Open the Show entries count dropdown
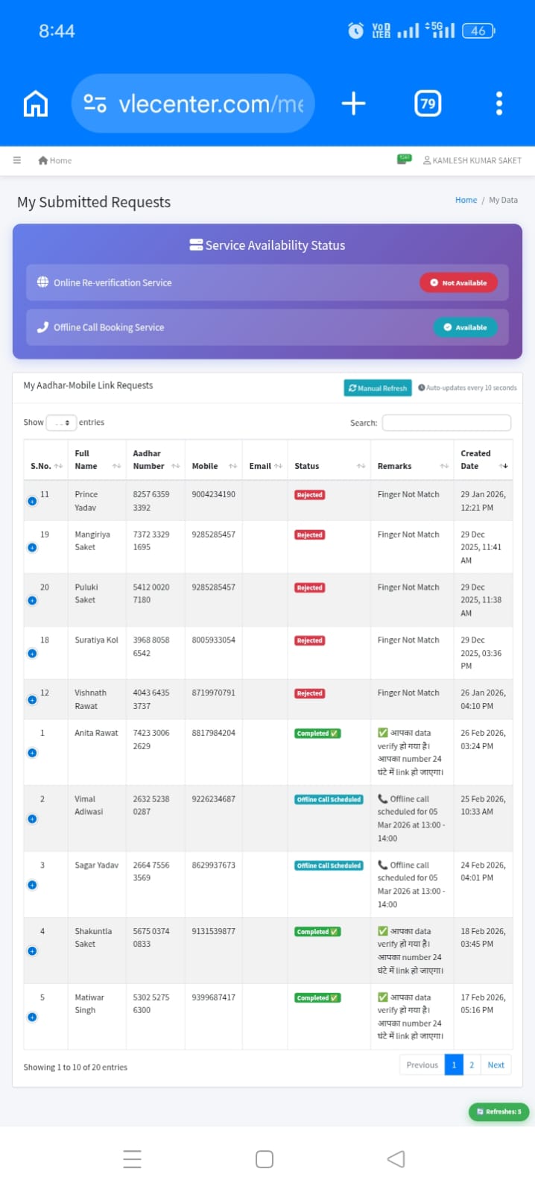Image resolution: width=535 pixels, height=1192 pixels. pyautogui.click(x=61, y=423)
